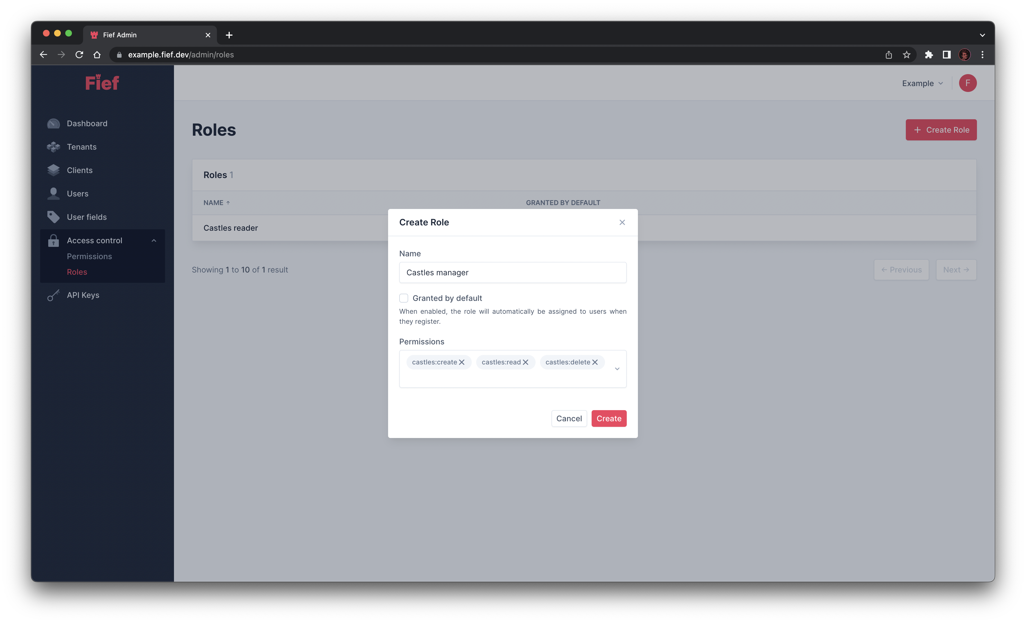Image resolution: width=1026 pixels, height=623 pixels.
Task: Click the browser extensions puzzle icon
Action: point(929,55)
